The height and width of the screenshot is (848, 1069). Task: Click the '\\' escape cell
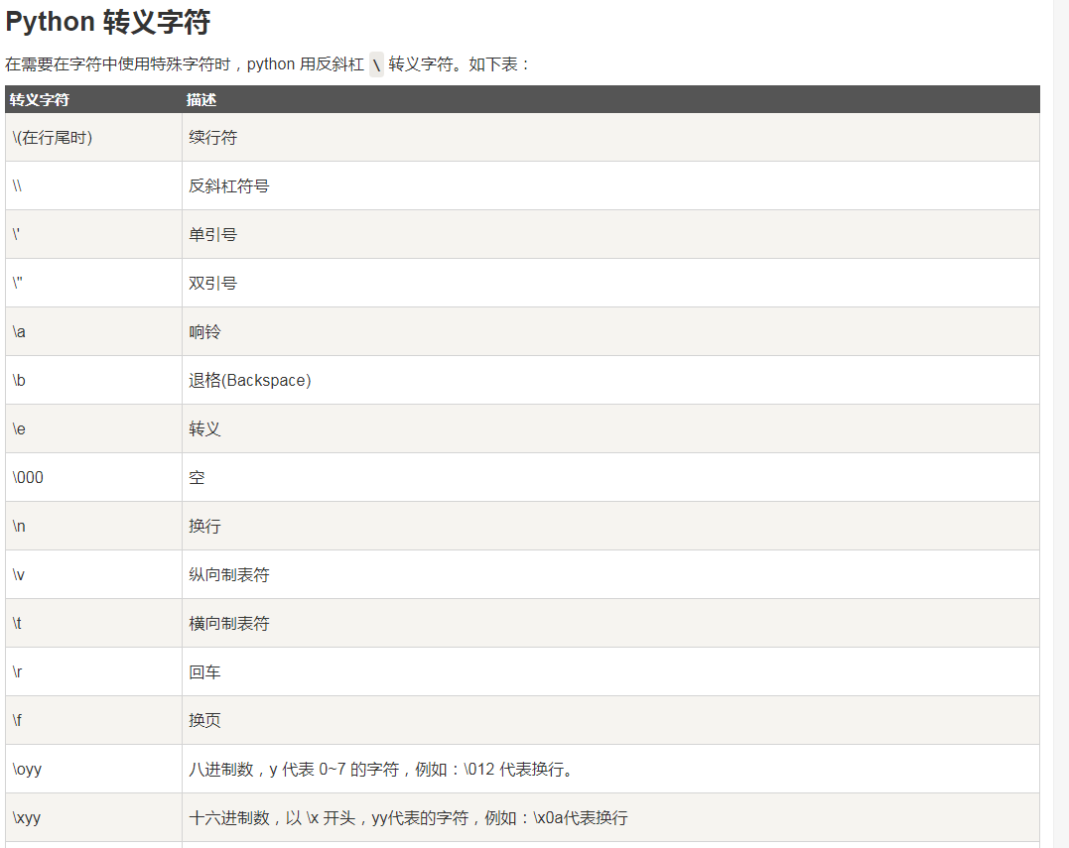tap(93, 185)
